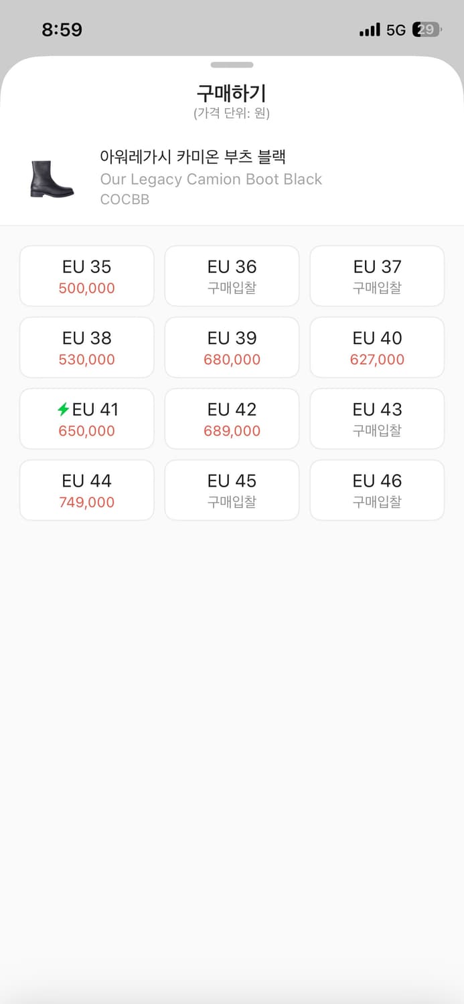
Task: Tap the 8:59 clock in status bar
Action: point(62,29)
